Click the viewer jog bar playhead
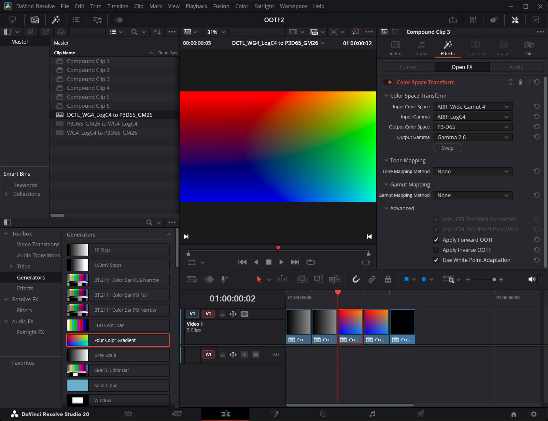The image size is (548, 421). pyautogui.click(x=278, y=249)
